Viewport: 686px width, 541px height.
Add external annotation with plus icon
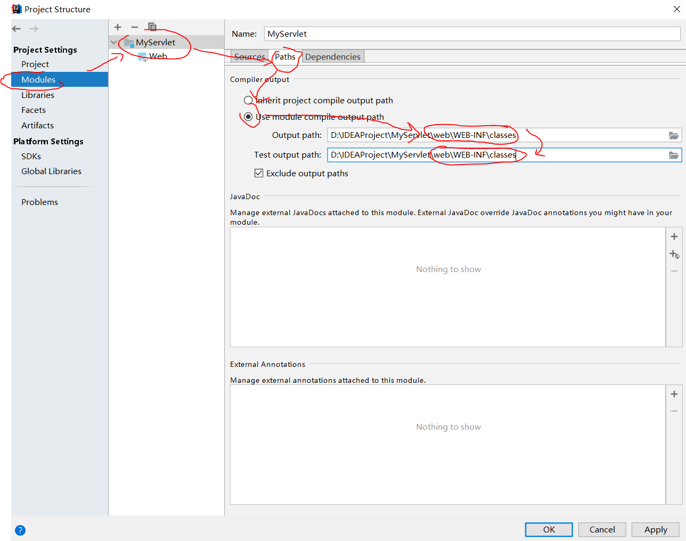coord(674,394)
